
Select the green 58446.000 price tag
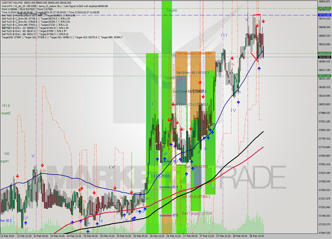(324, 53)
